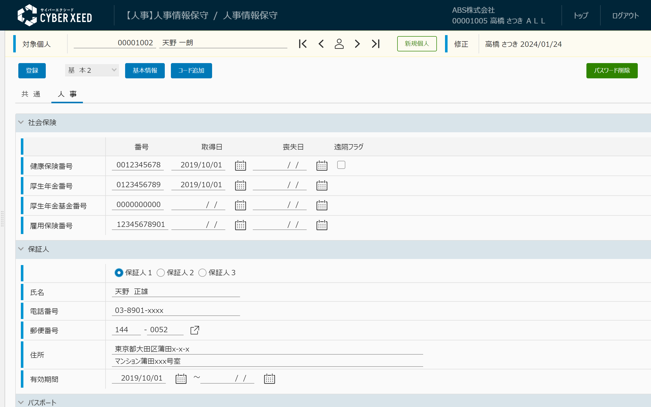Check the 遠隔フラグ checkbox for 健康保険番号
The height and width of the screenshot is (407, 651).
click(341, 165)
